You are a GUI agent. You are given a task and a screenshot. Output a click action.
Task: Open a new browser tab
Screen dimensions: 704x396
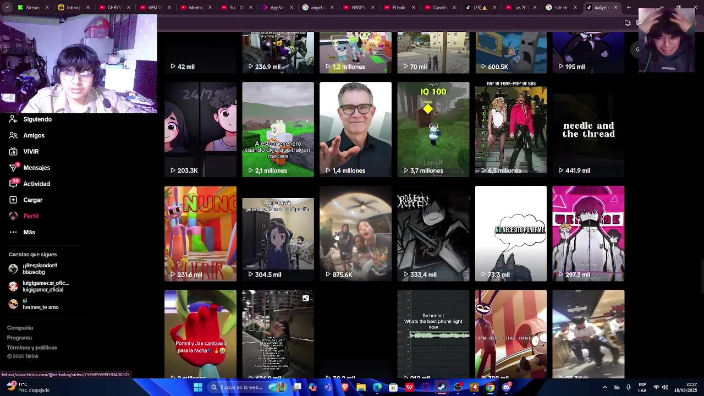[x=629, y=8]
